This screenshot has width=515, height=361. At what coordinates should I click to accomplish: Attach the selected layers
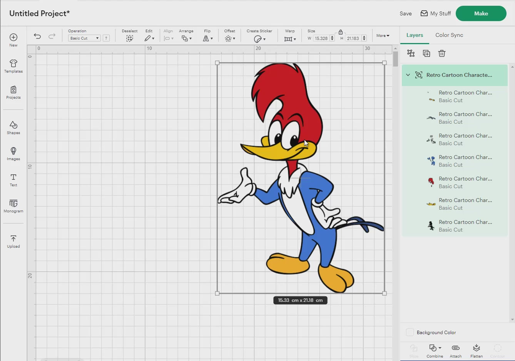point(456,351)
